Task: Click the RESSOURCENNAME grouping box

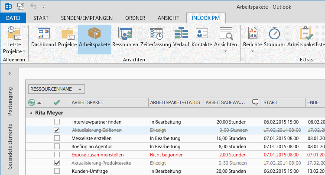Action: (56, 89)
